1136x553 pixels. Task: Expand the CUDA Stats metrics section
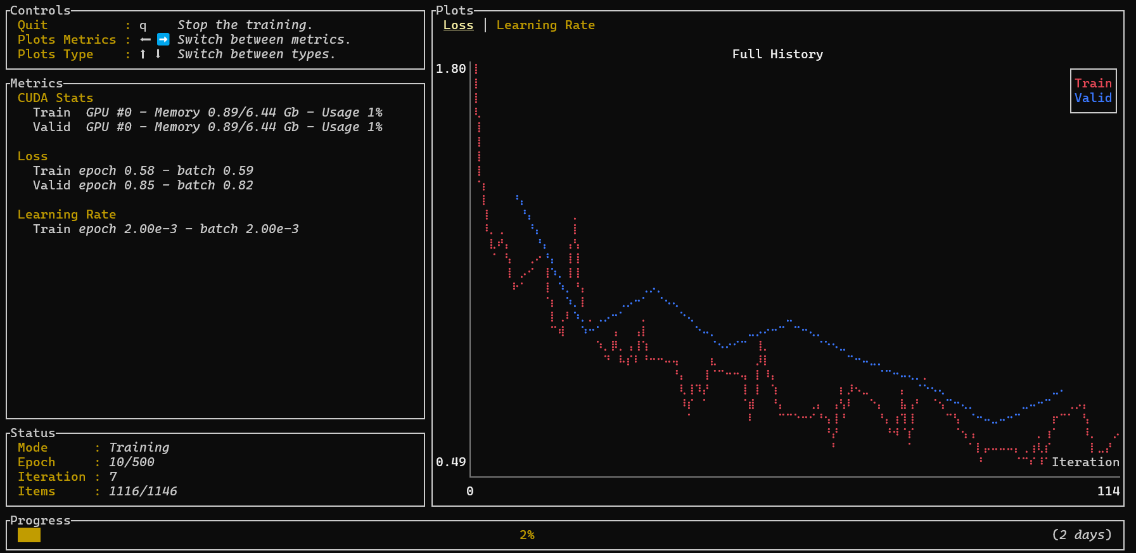click(55, 98)
